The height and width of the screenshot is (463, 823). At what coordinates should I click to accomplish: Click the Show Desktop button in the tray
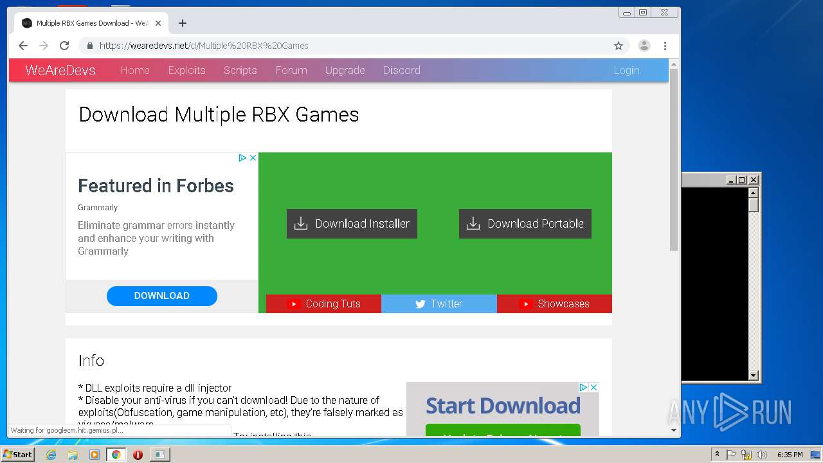[816, 455]
